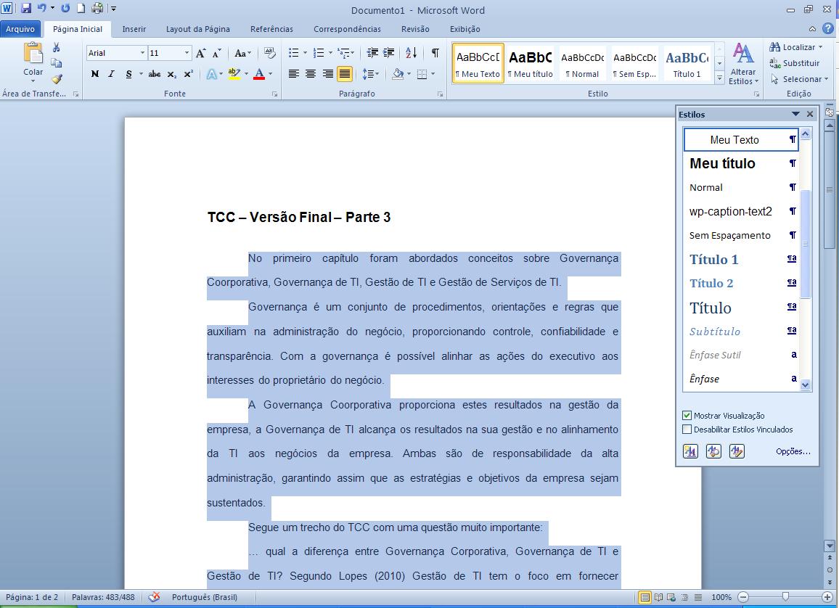Open the font name dropdown showing Arial
Image resolution: width=839 pixels, height=608 pixels.
(x=142, y=52)
